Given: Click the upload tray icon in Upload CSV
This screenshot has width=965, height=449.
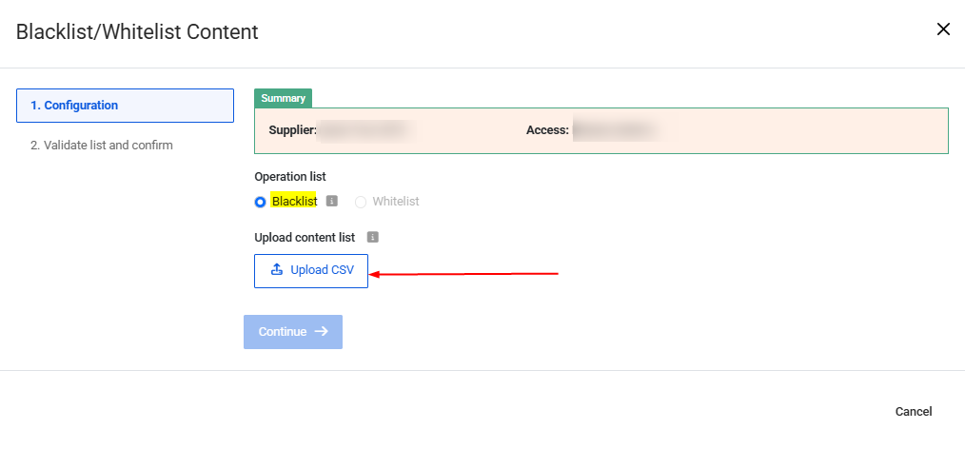Looking at the screenshot, I should tap(277, 270).
